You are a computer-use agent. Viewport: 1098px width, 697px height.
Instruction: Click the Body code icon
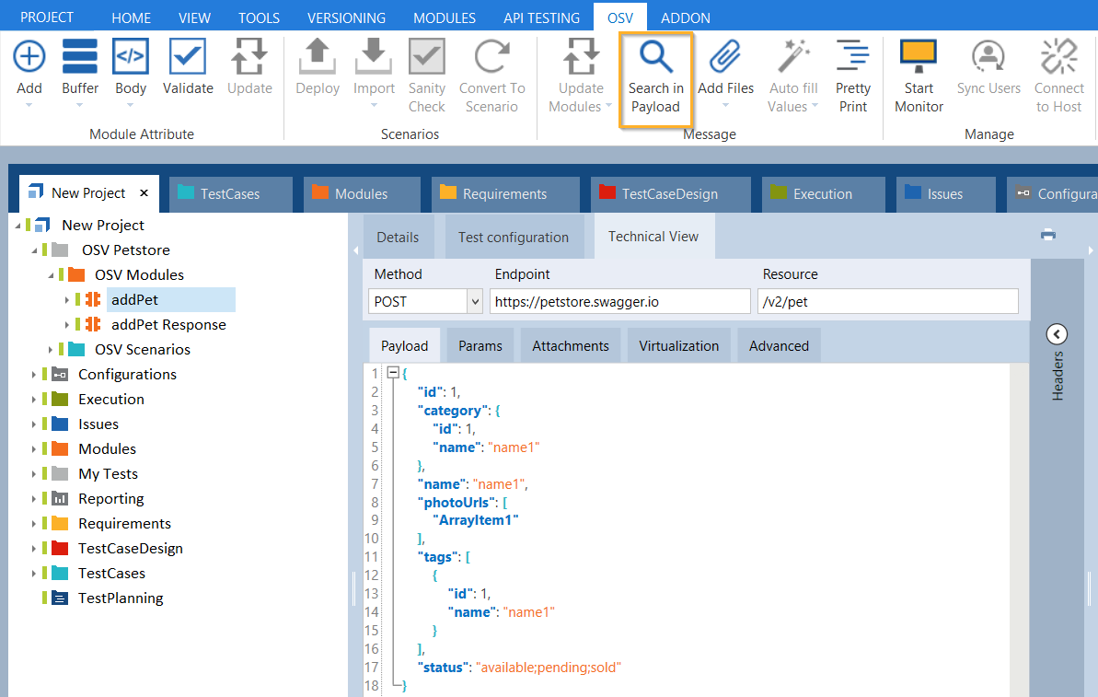131,58
